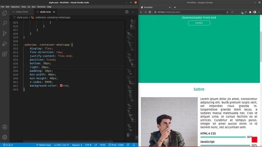Open the Extensions view
Screen dimensions: 262x147
click(5, 54)
